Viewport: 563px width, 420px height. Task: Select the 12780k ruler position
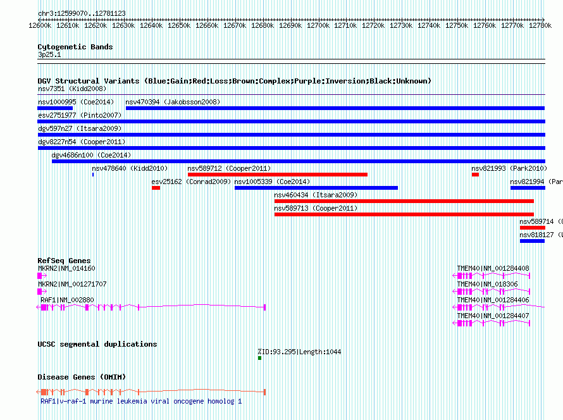pyautogui.click(x=540, y=25)
